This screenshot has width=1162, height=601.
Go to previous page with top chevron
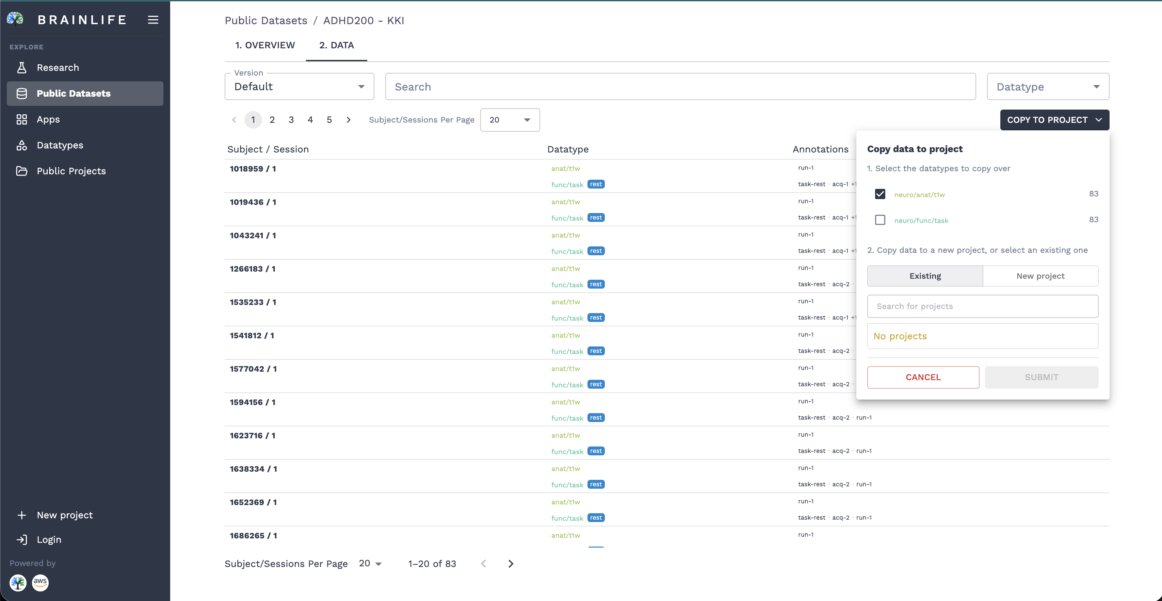click(x=234, y=120)
